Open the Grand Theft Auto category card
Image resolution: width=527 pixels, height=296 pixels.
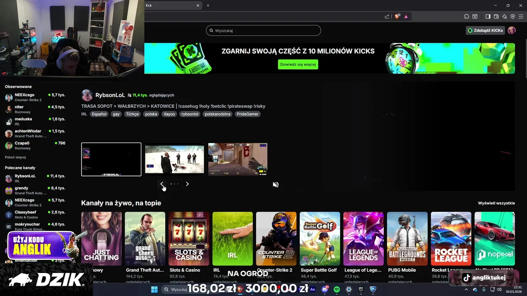[145, 238]
